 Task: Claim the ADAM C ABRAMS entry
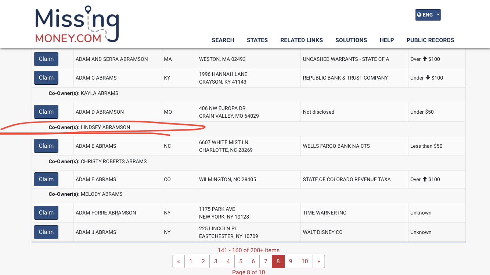[46, 78]
